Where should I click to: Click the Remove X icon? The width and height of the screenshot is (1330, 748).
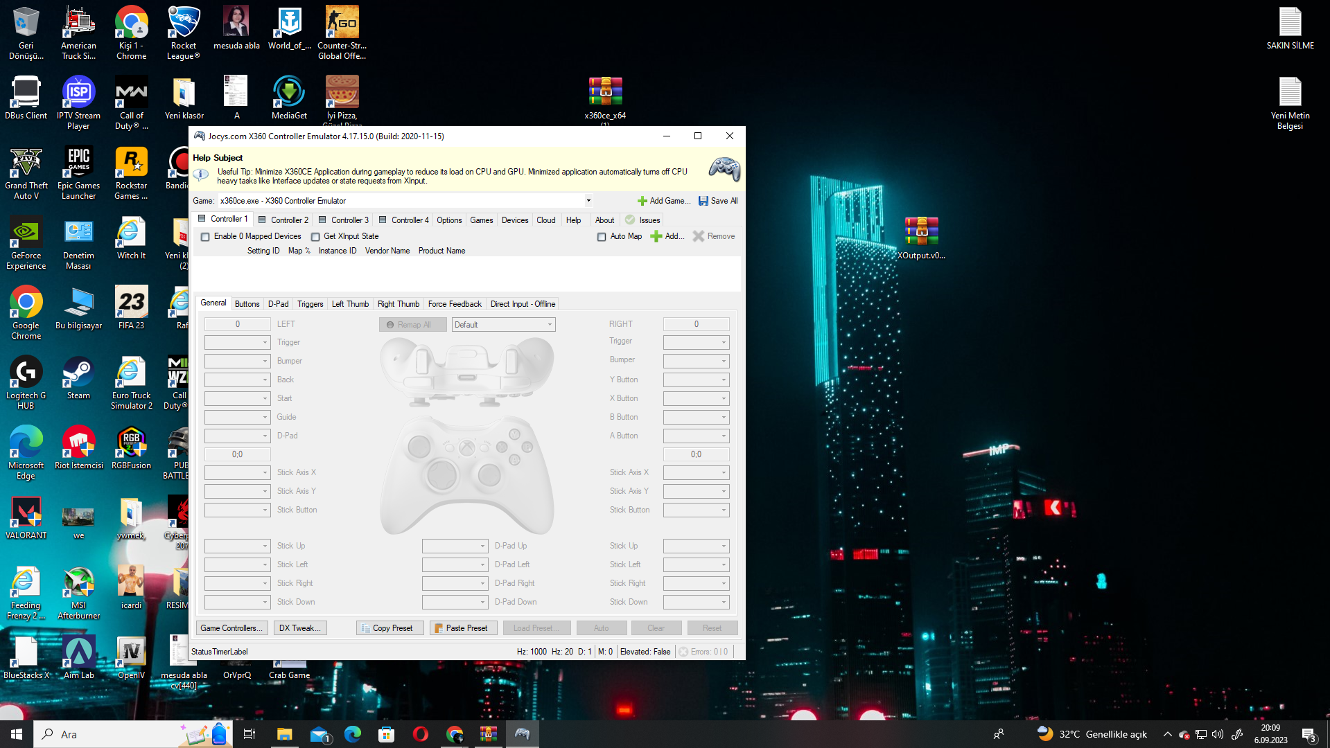[699, 236]
